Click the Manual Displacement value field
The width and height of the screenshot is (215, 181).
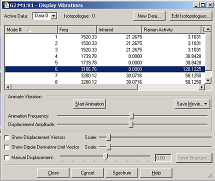(163, 157)
